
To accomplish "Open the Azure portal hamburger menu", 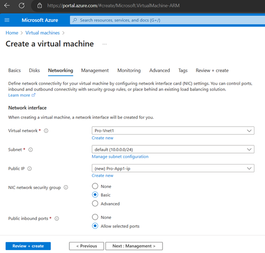I will pos(7,20).
